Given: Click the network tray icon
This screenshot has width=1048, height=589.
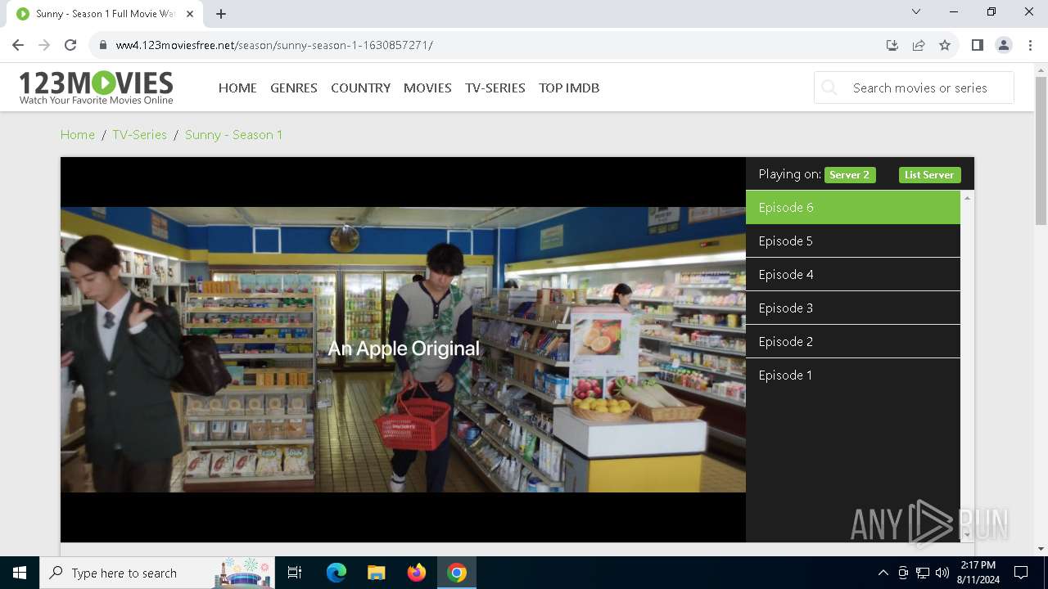Looking at the screenshot, I should [923, 573].
